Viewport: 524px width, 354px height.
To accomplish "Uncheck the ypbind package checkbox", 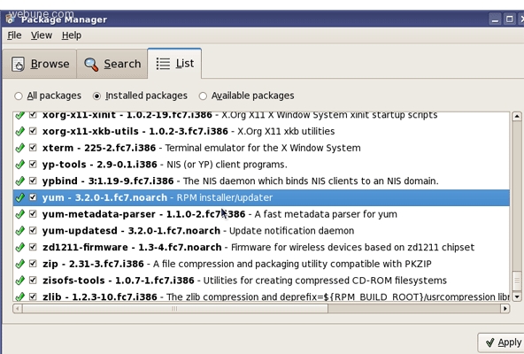I will pos(33,181).
